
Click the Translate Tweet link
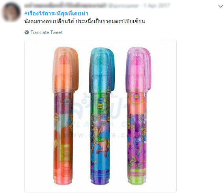(47, 32)
